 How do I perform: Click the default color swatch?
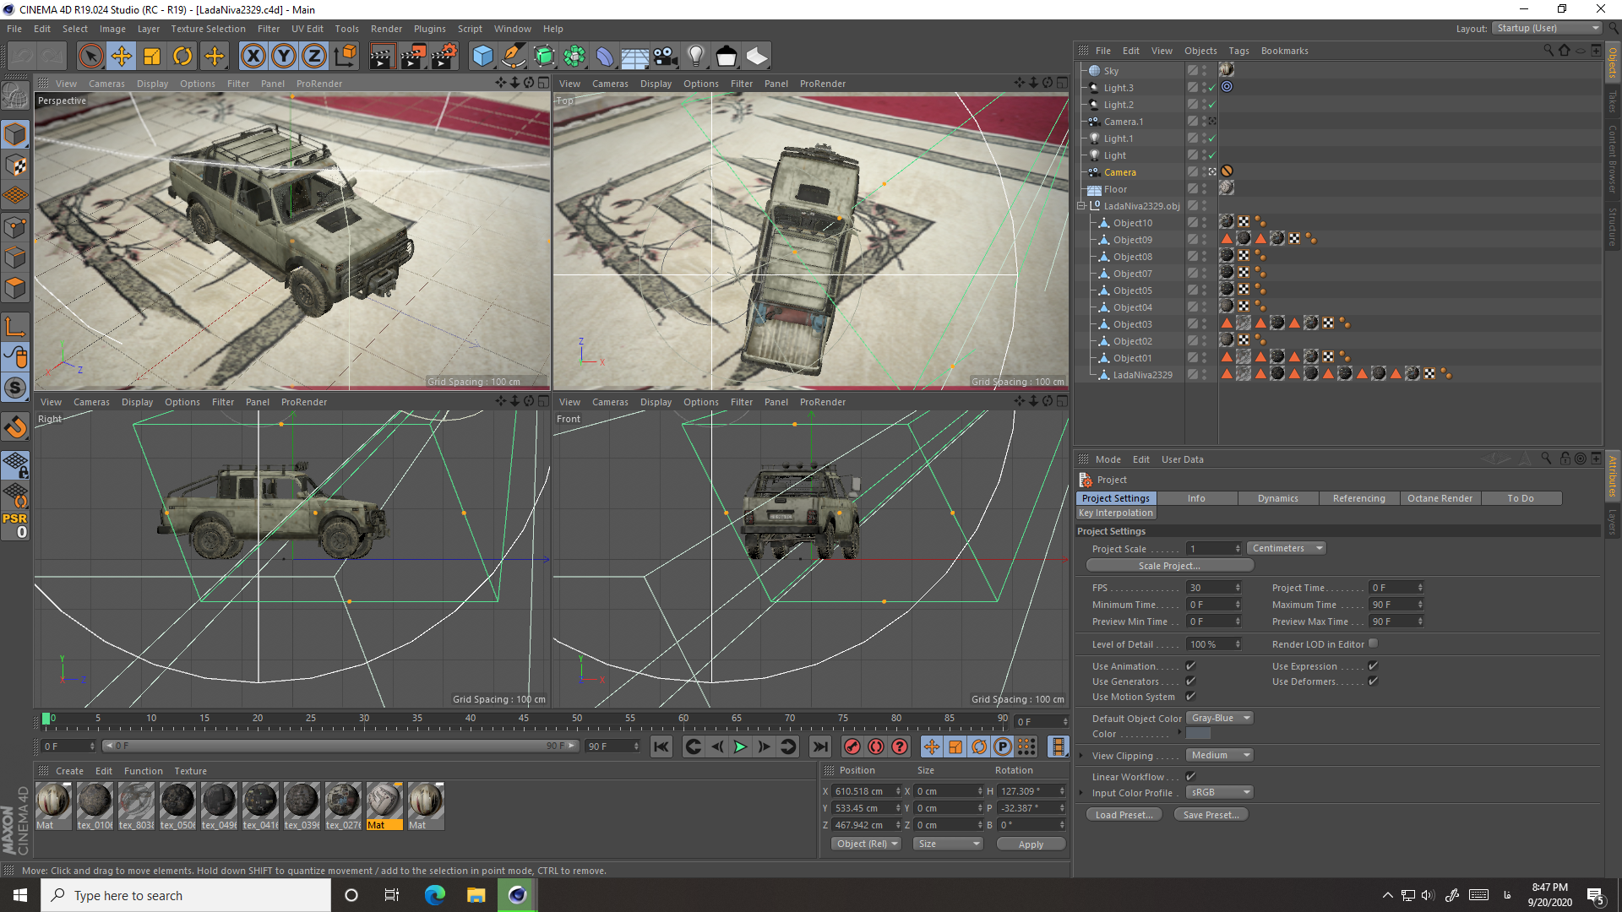pyautogui.click(x=1196, y=733)
